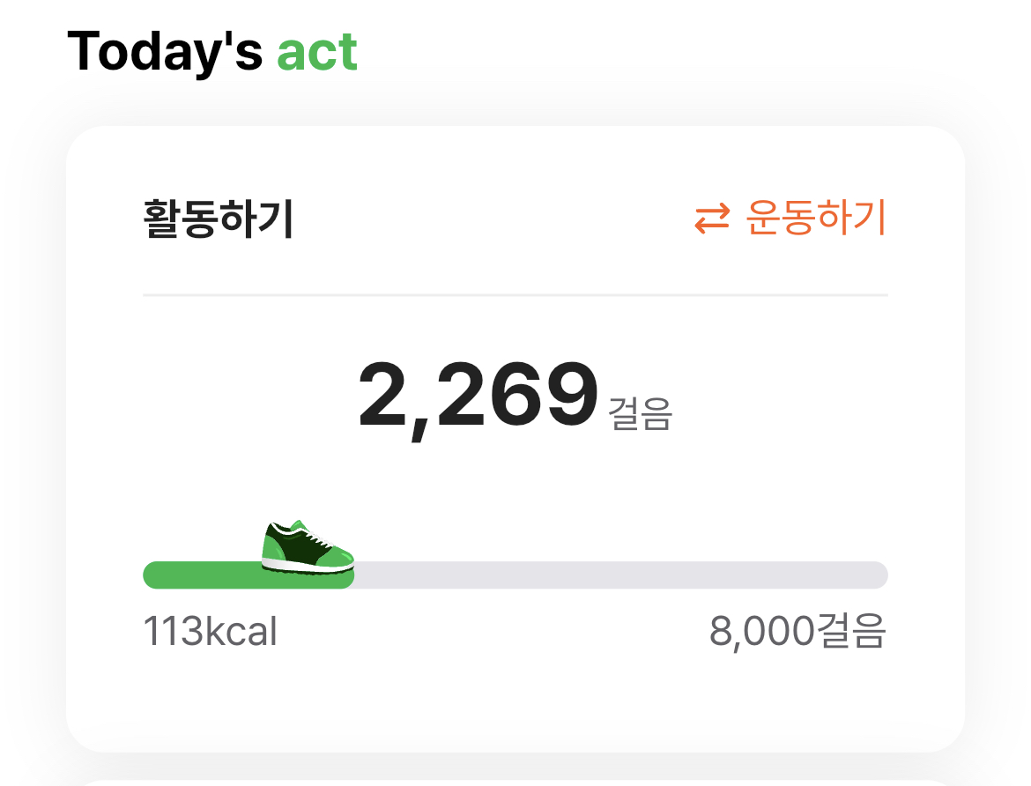This screenshot has width=1031, height=786.
Task: Click the green "act" heading word
Action: pos(317,52)
